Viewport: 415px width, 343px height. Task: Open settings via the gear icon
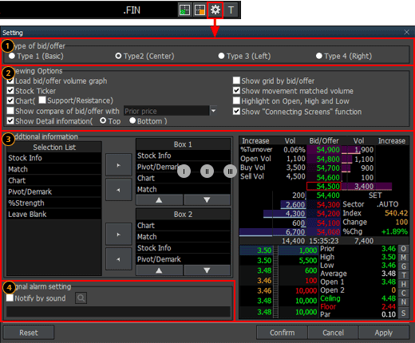coord(215,10)
